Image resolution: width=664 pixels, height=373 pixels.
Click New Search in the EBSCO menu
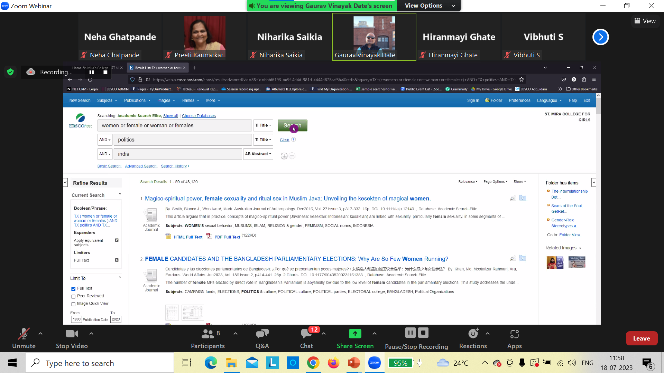point(80,101)
